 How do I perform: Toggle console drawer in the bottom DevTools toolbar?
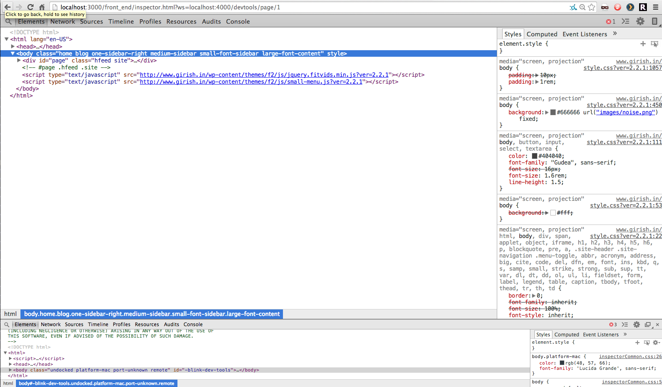point(625,325)
